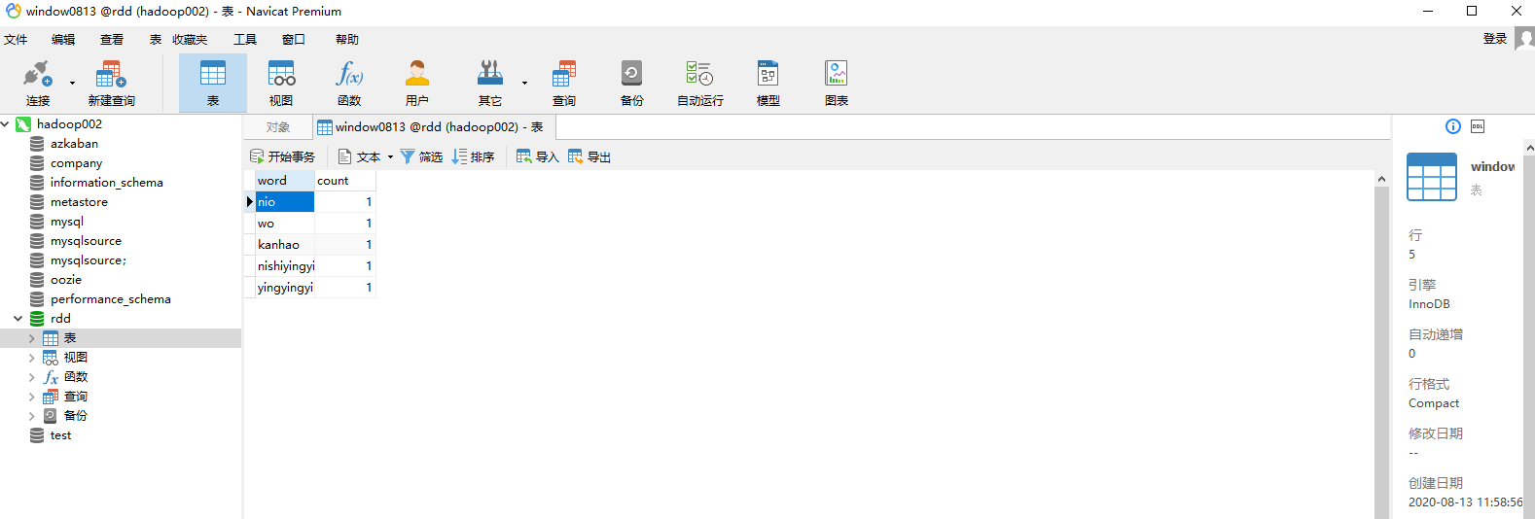The image size is (1535, 519).
Task: Open the Automation (自动运行) toolbar icon
Action: (699, 74)
